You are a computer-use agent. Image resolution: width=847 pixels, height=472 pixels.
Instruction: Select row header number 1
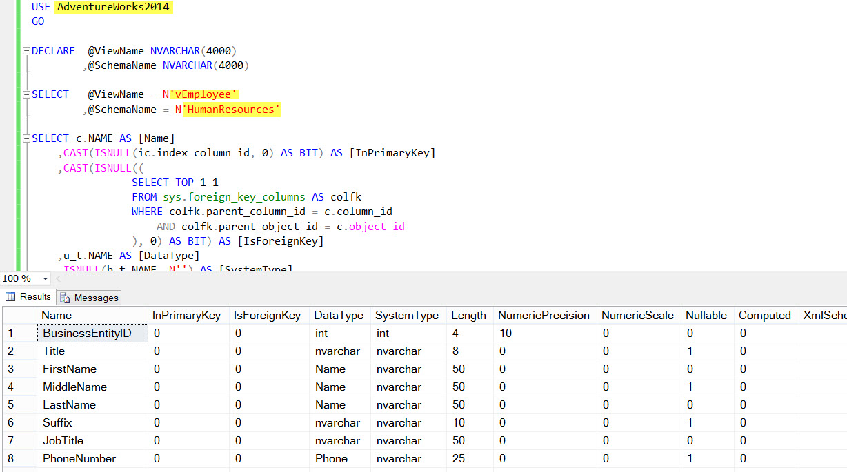tap(19, 334)
